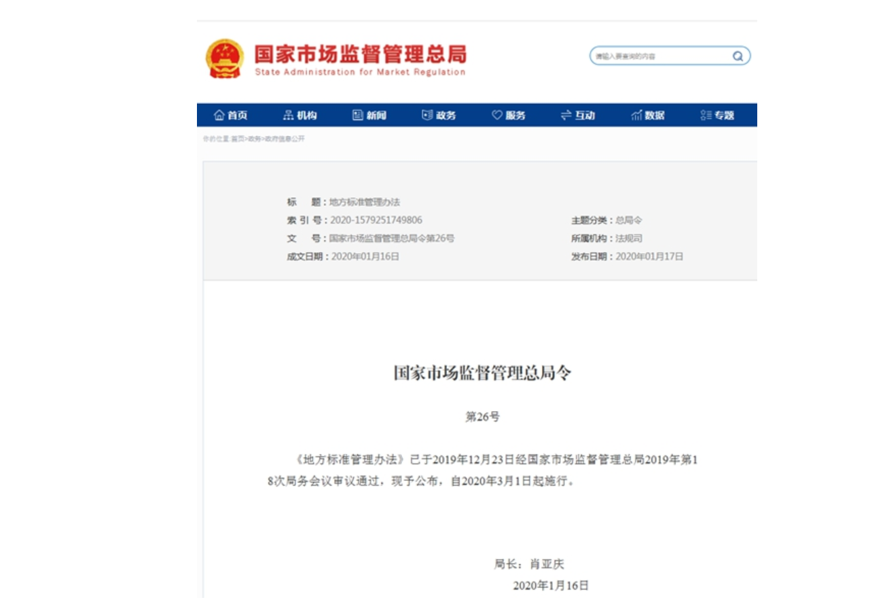This screenshot has height=604, width=889.
Task: Click the 政务 icon in the navigation bar
Action: click(427, 116)
